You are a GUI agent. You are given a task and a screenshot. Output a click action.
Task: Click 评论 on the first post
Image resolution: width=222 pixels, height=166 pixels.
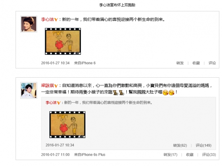click(x=212, y=63)
